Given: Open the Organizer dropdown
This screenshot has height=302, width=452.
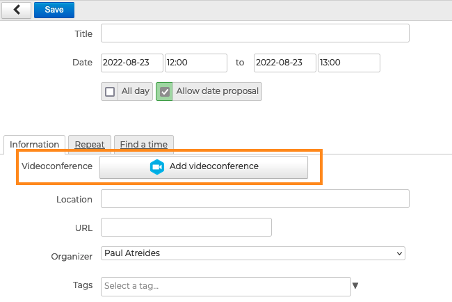Looking at the screenshot, I should pyautogui.click(x=252, y=253).
